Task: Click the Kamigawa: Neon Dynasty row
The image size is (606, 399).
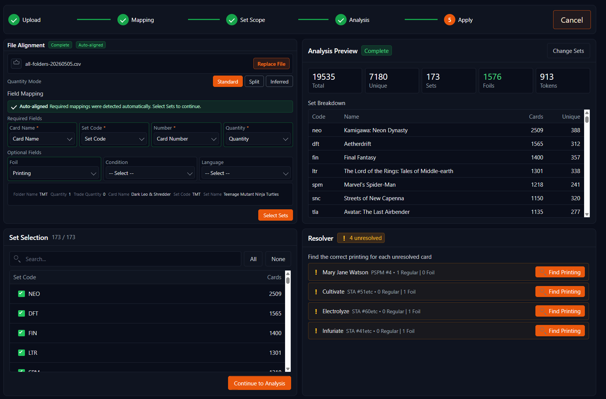Action: point(446,130)
